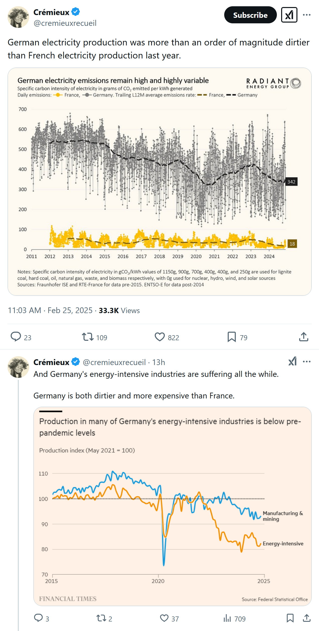Screen dimensions: 319x631
Task: Like the reply with 37 likes
Action: click(164, 618)
